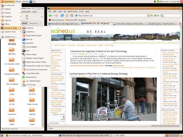Click the Up button in File Browser
The width and height of the screenshot is (183, 137).
27,17
